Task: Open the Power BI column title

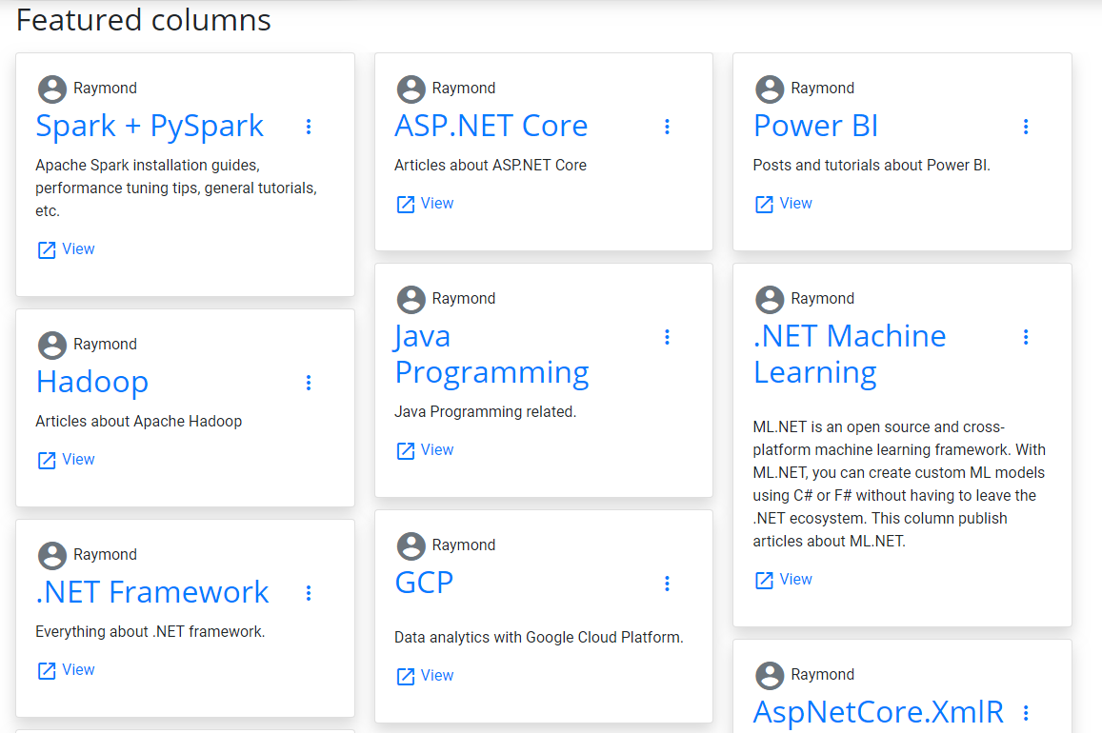Action: pos(815,126)
